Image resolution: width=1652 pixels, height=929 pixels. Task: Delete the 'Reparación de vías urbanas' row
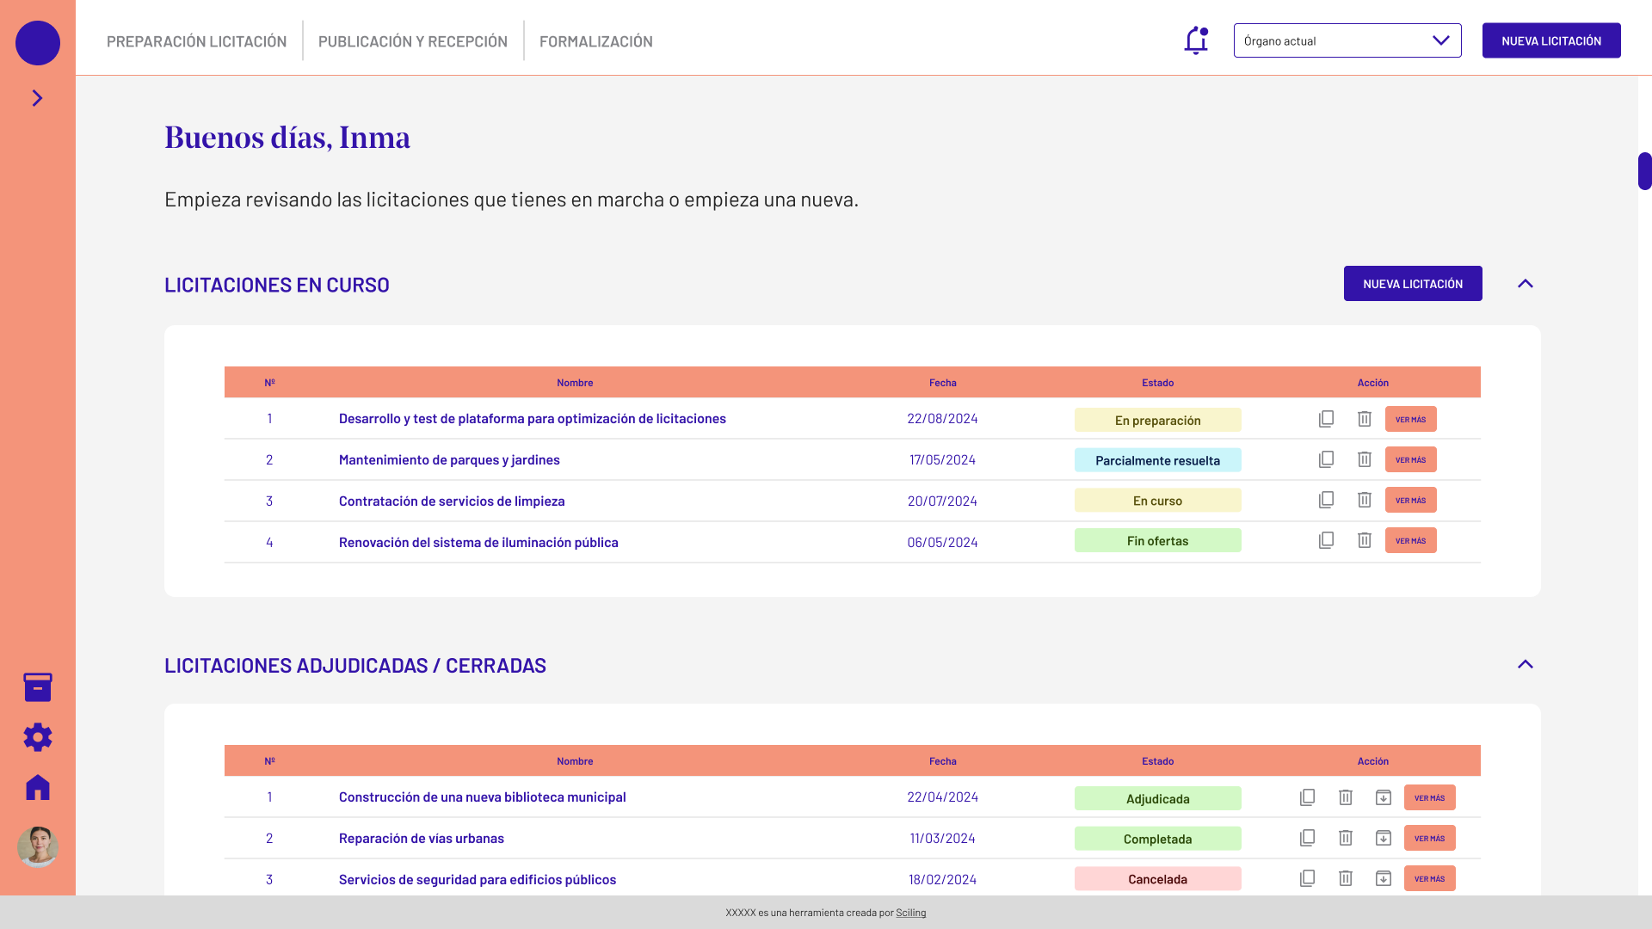pyautogui.click(x=1345, y=838)
